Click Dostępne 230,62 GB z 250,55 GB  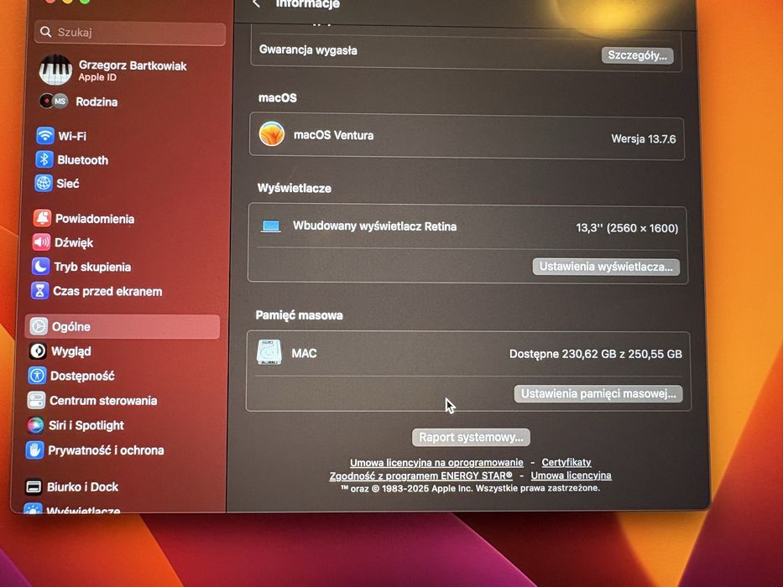point(595,354)
